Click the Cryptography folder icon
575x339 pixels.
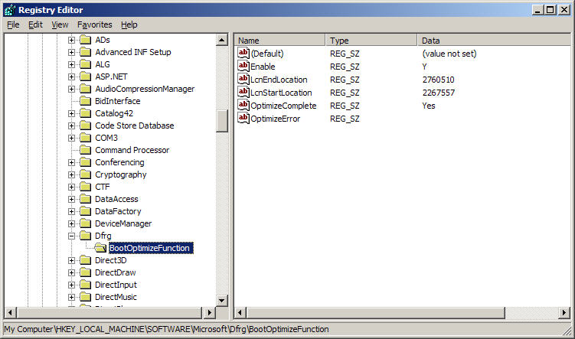(x=85, y=174)
